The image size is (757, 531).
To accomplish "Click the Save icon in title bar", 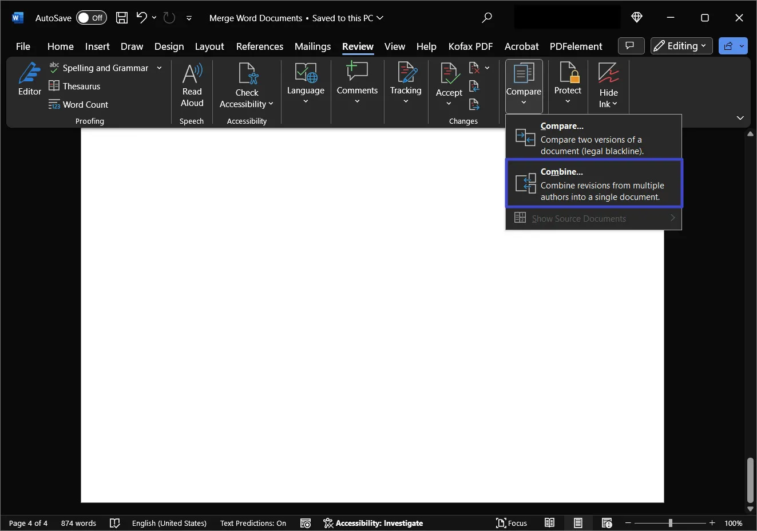I will (122, 18).
